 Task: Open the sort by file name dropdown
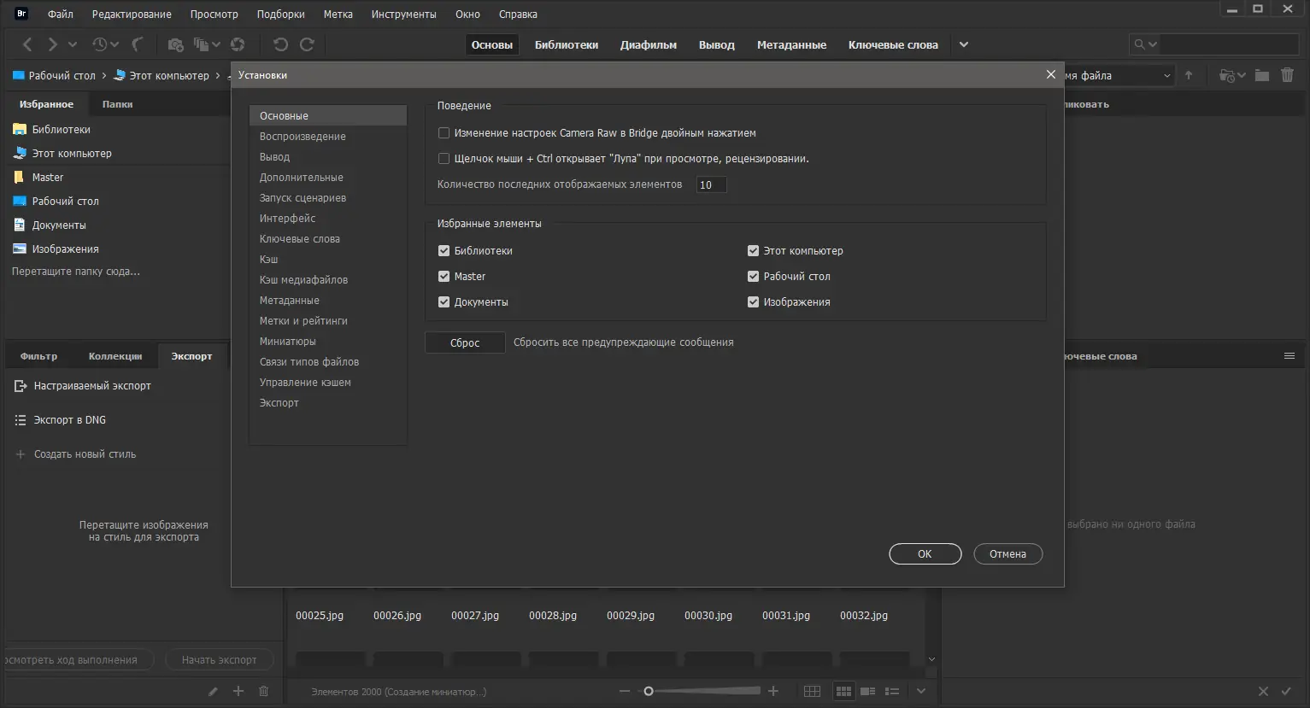coord(1119,75)
